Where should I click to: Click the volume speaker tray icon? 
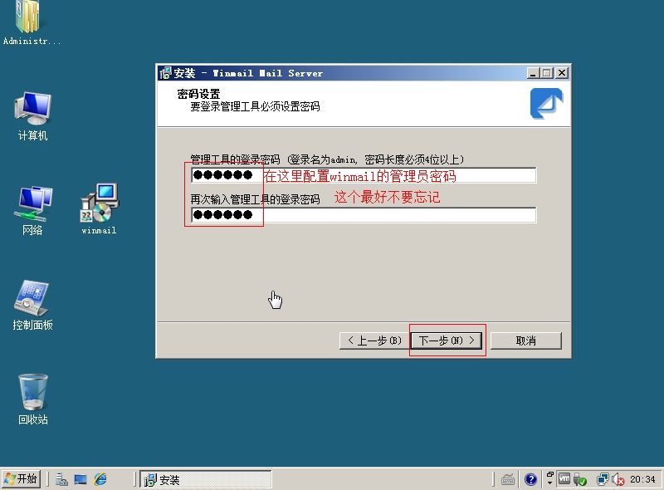[618, 479]
